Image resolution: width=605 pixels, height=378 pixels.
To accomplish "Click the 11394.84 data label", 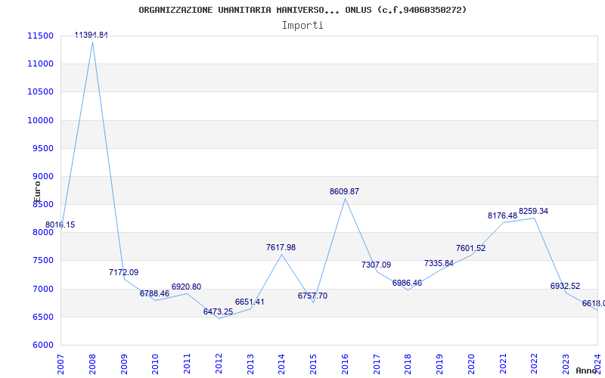I will click(91, 35).
